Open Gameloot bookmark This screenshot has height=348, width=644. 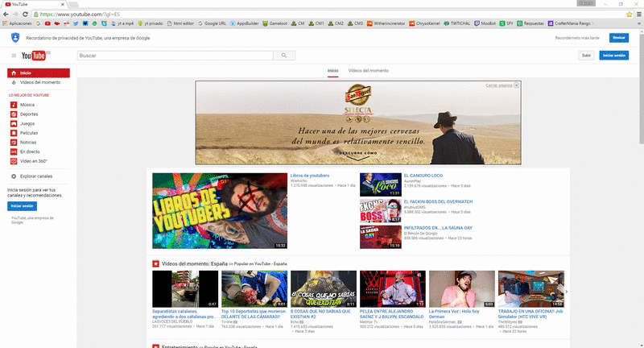click(x=275, y=23)
